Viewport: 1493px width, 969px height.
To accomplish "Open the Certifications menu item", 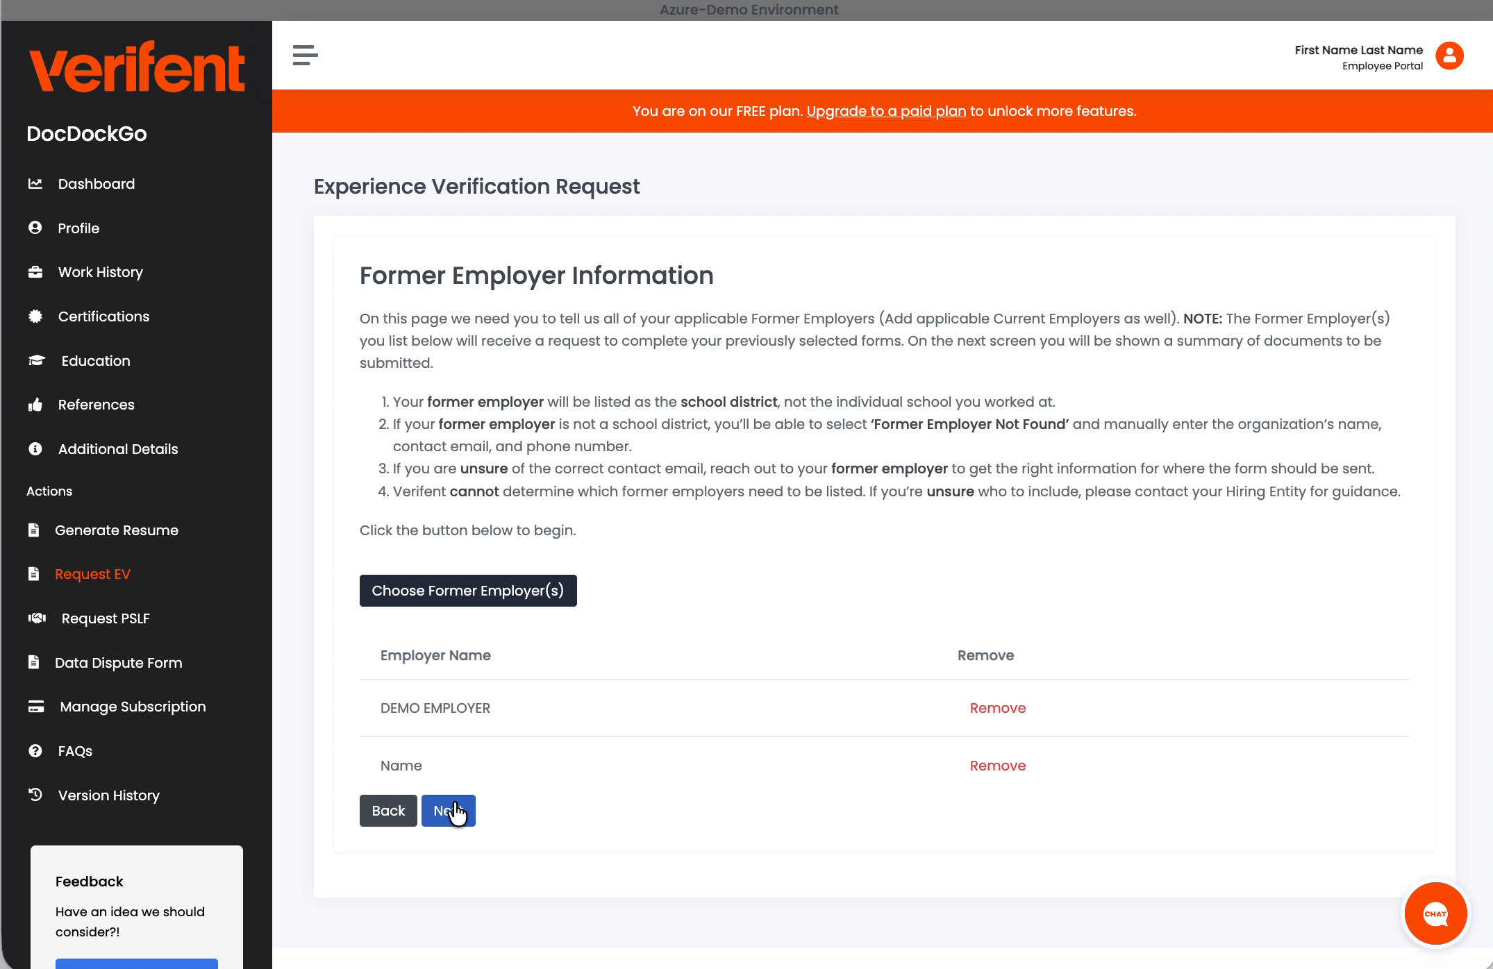I will 103,317.
